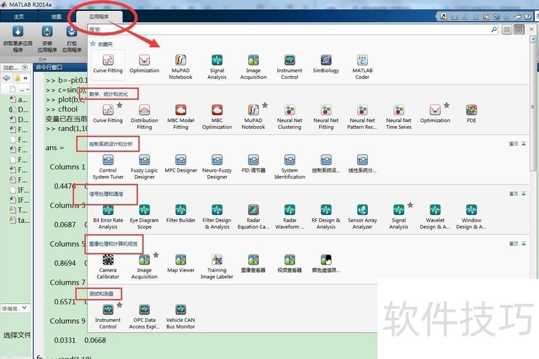Viewport: 539px width, 359px height.
Task: Go back with the folder navigation arrow
Action: click(6, 78)
